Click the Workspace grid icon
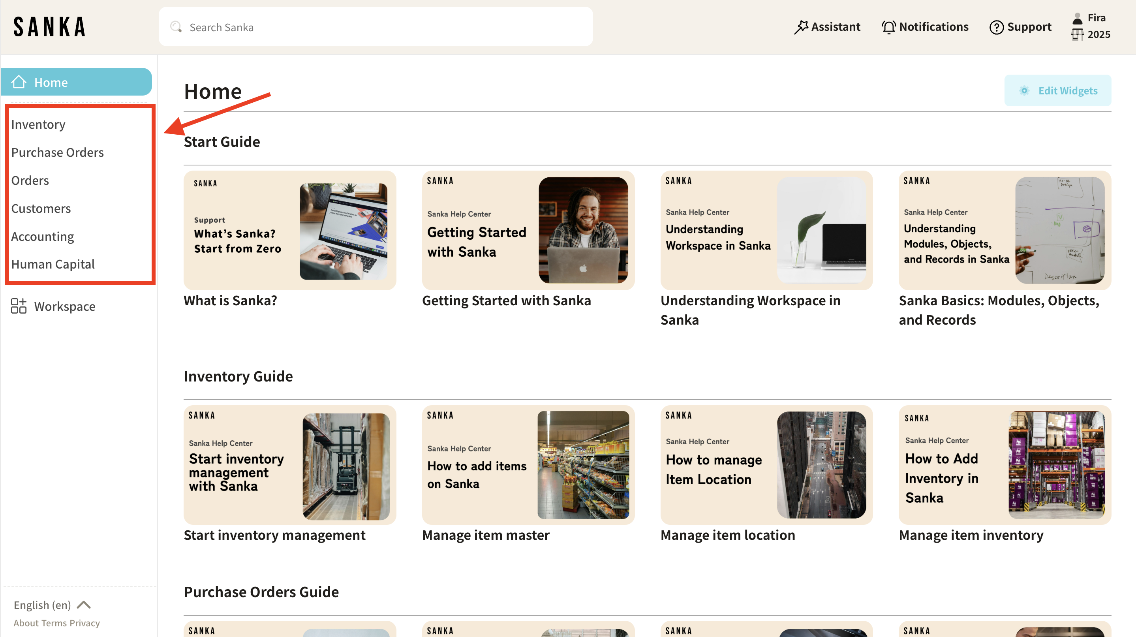This screenshot has height=637, width=1136. pos(19,306)
